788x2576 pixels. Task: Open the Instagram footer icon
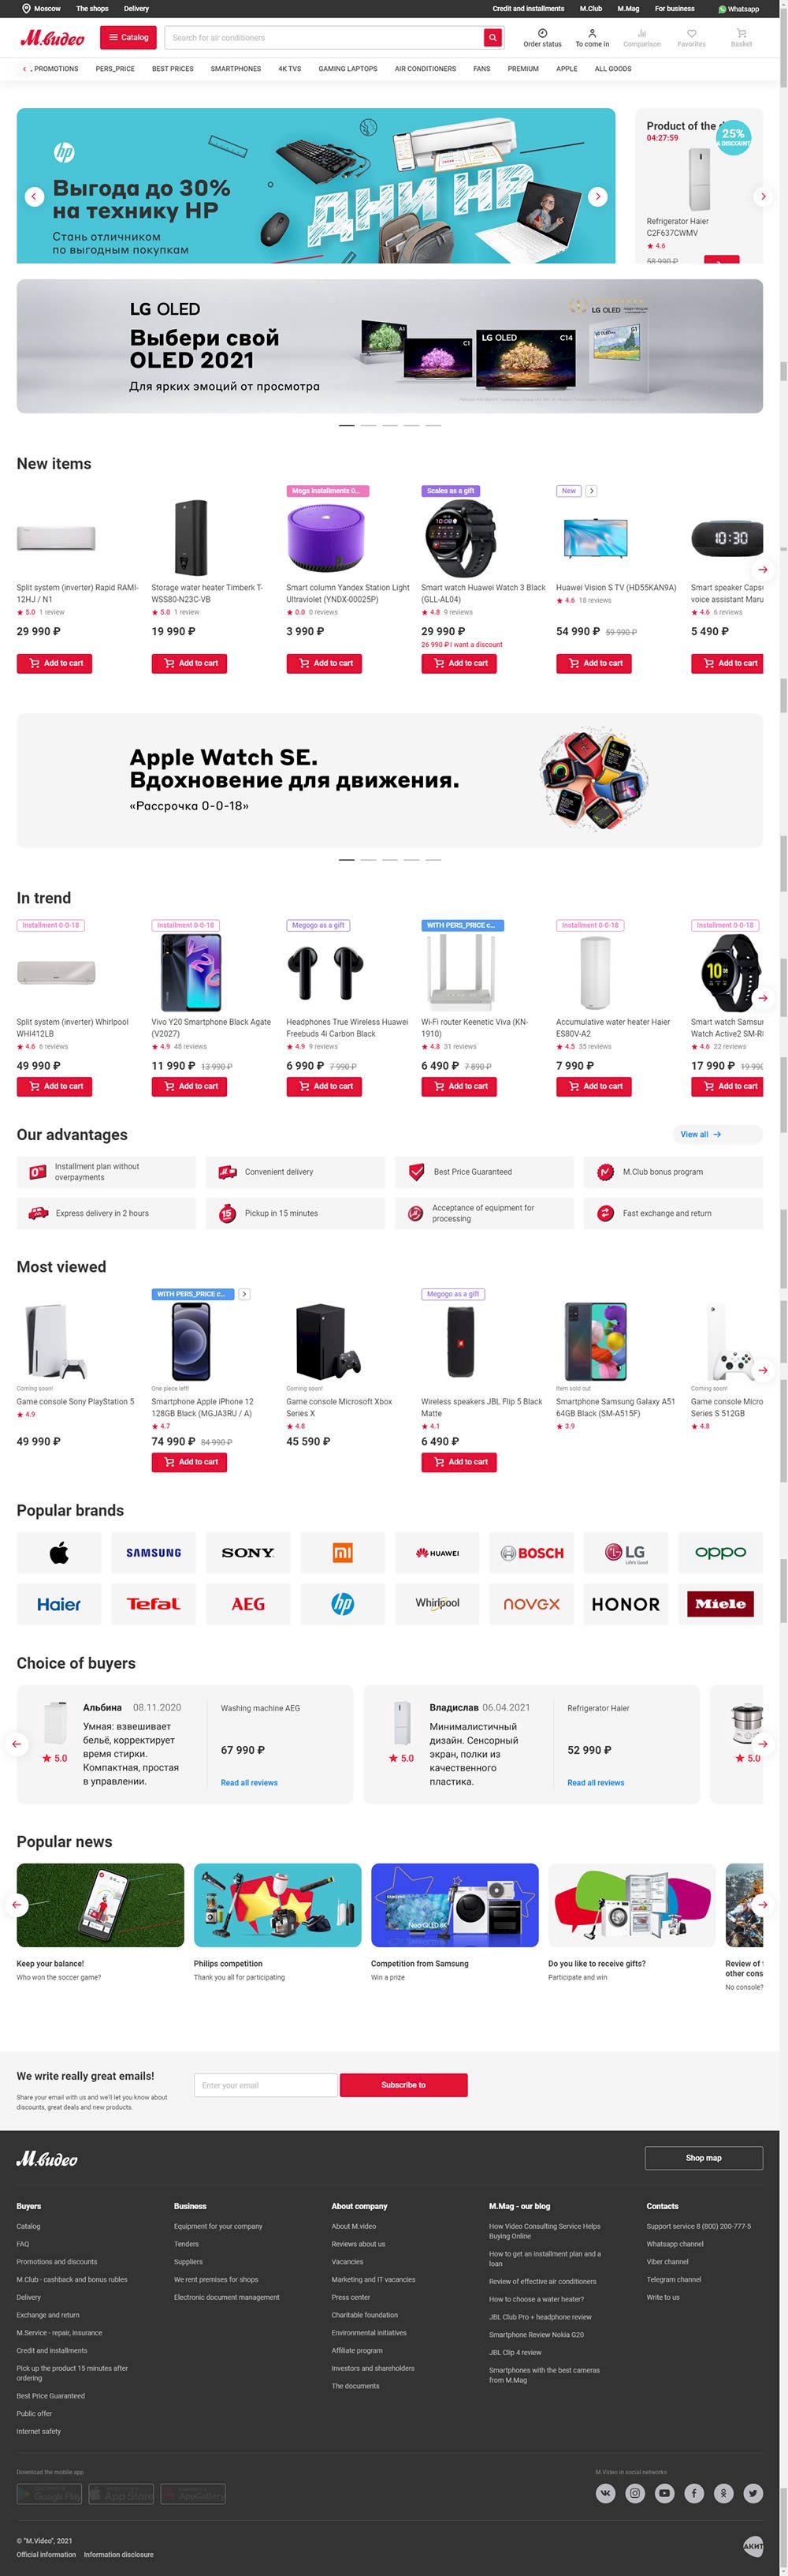635,2493
